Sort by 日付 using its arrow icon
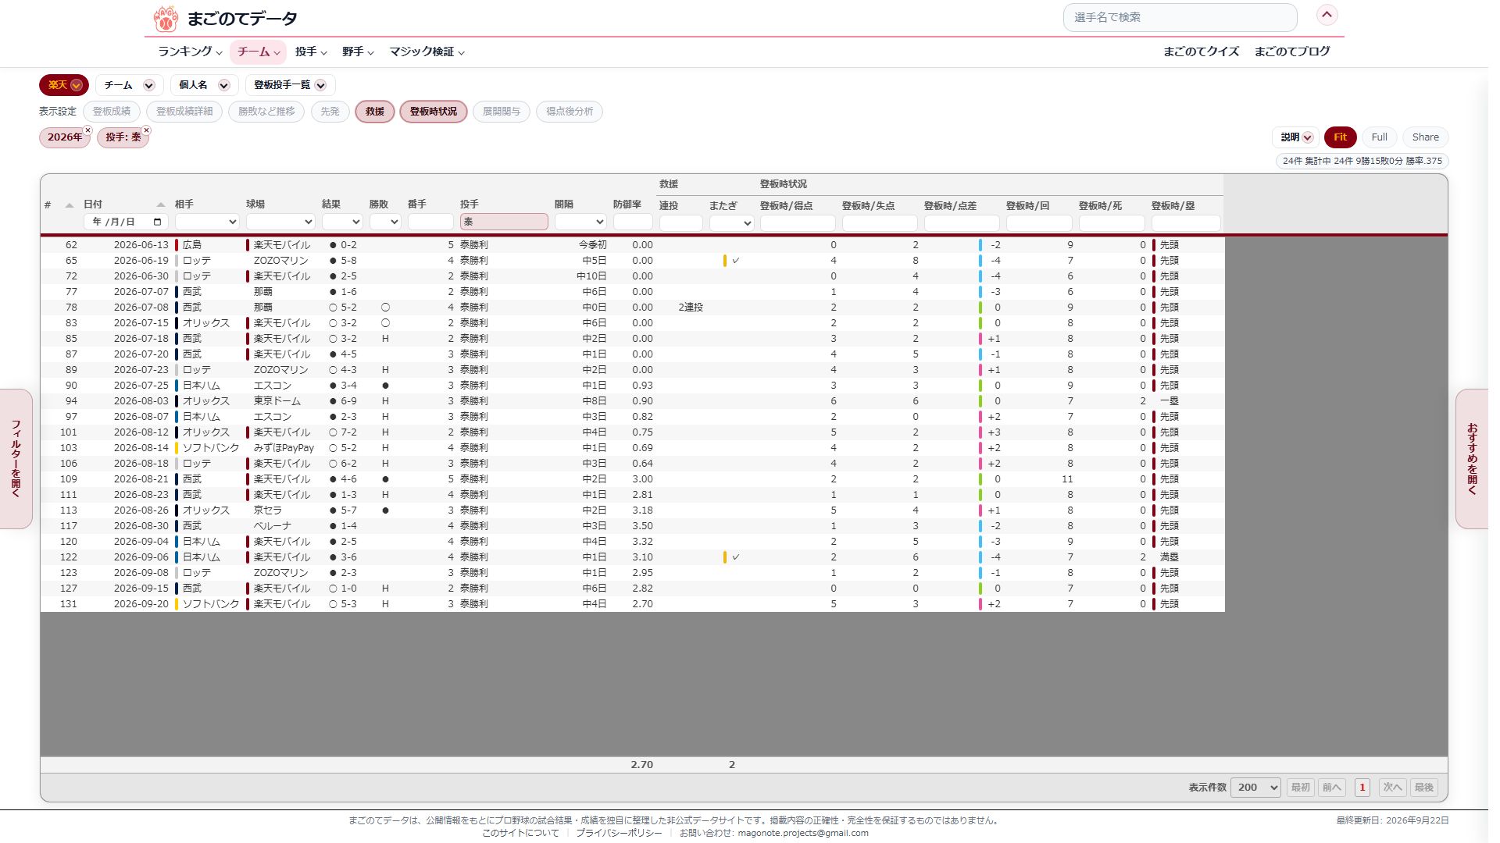 pyautogui.click(x=161, y=205)
